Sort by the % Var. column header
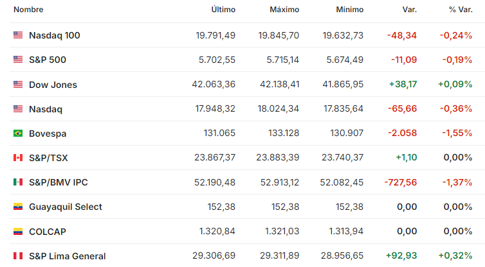Viewport: 485px width, 267px height. coord(461,10)
